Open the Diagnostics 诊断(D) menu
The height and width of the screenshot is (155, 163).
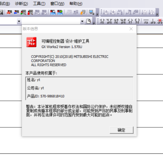(x=22, y=4)
